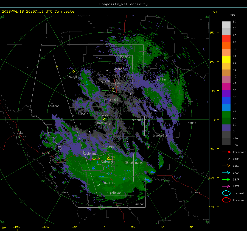
Task: Click the 18TS legend label
Action: [236, 187]
